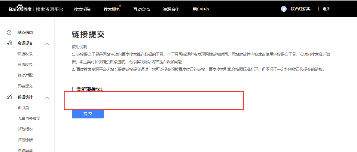
Task: Click the 数据统计 chart icon
Action: click(x=9, y=97)
